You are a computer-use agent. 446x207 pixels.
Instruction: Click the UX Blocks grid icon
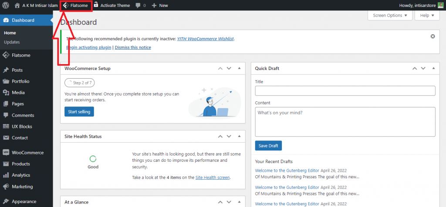(x=6, y=127)
